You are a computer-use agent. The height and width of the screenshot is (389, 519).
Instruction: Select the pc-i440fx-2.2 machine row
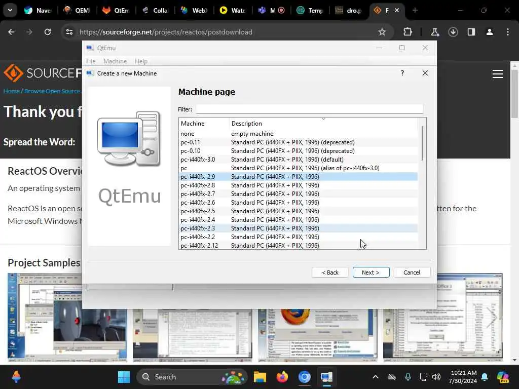[298, 237]
